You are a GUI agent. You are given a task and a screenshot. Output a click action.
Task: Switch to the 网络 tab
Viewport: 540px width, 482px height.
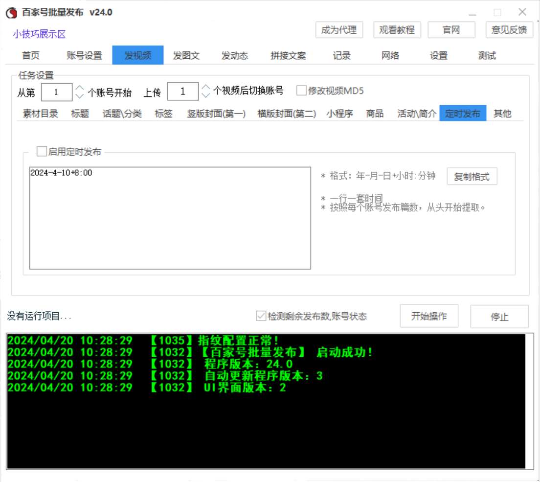pyautogui.click(x=390, y=55)
